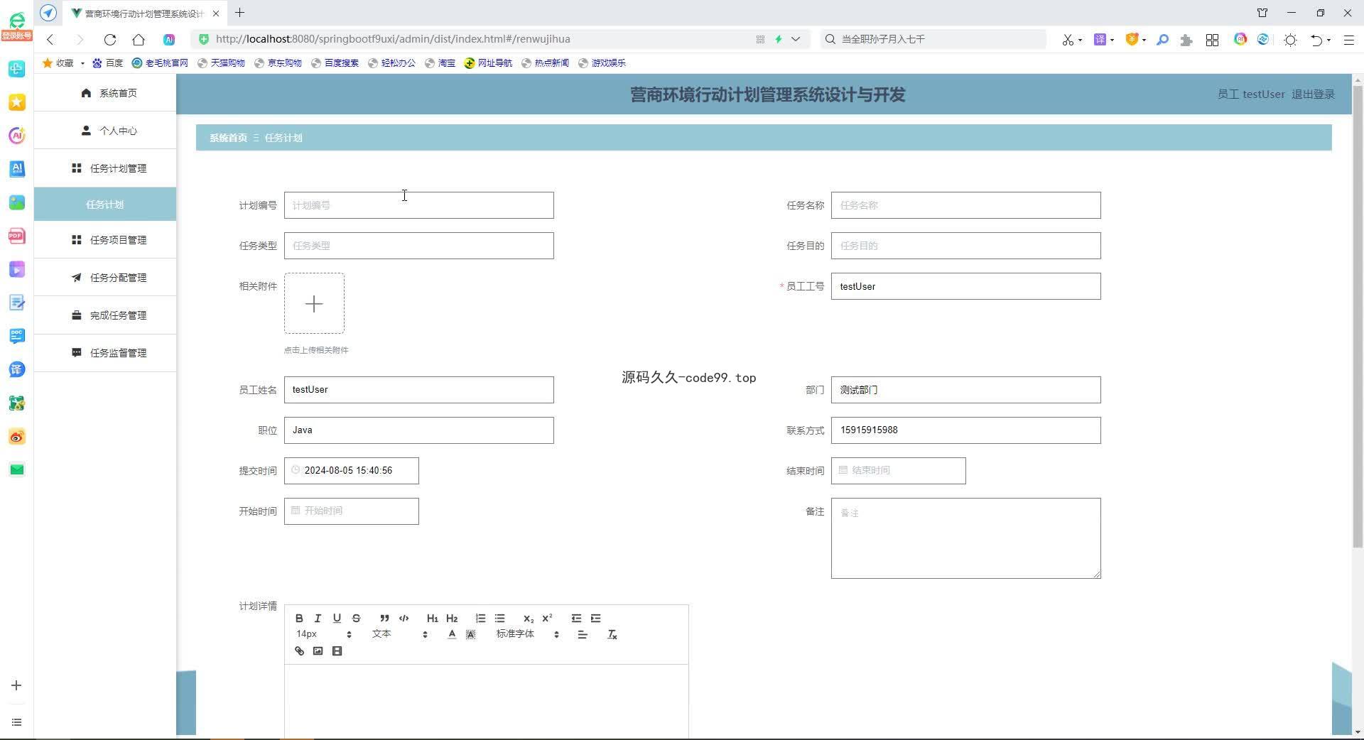Toggle bold formatting in plan details editor
Viewport: 1364px width, 740px height.
pyautogui.click(x=299, y=619)
